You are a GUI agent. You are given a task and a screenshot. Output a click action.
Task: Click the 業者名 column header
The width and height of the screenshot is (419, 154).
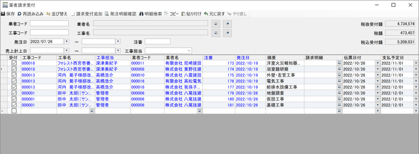click(183, 57)
